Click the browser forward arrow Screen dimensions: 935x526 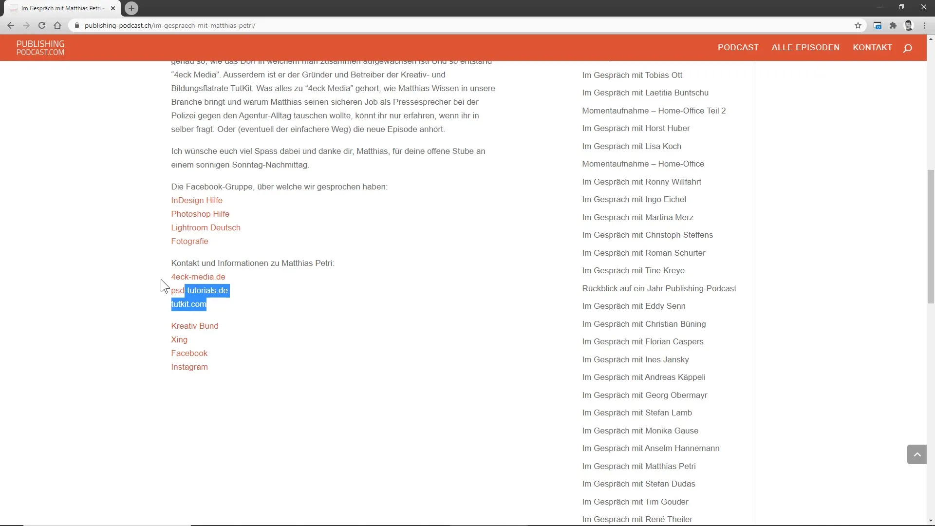point(26,25)
